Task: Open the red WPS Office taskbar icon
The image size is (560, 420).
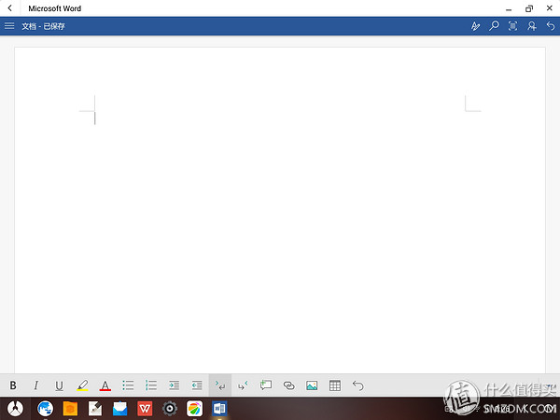Action: point(145,409)
